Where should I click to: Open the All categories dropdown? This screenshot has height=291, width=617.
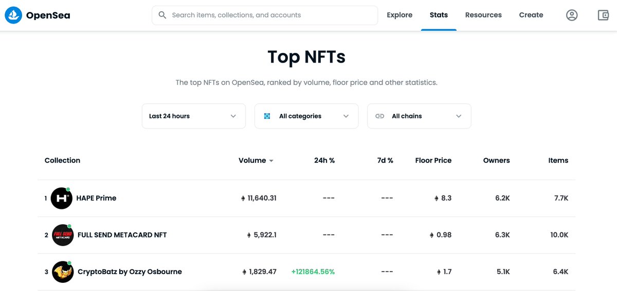click(306, 116)
